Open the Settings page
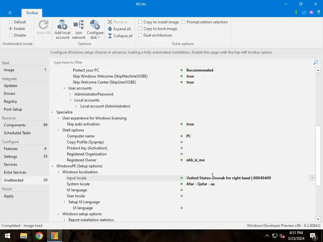Viewport: 323px width, 242px height. [x=25, y=156]
